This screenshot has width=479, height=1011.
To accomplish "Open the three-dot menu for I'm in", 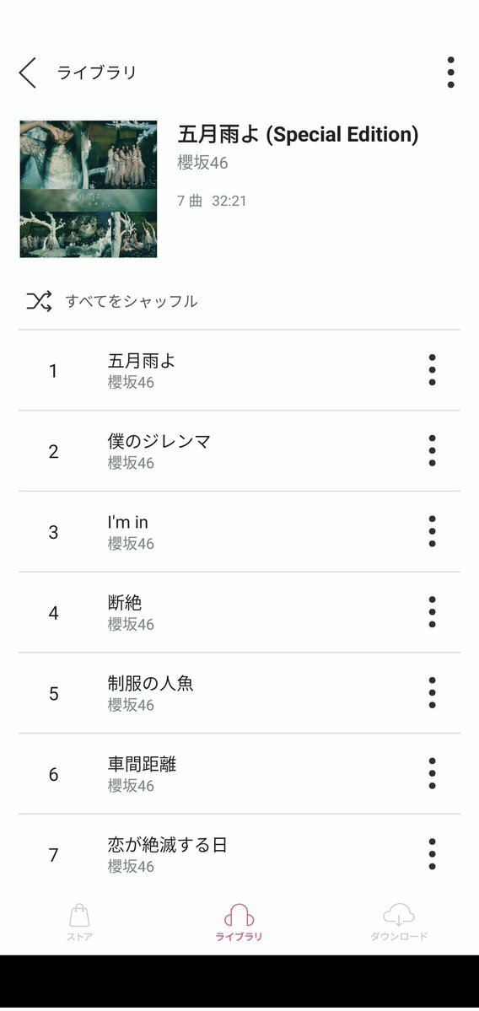I will coord(432,531).
